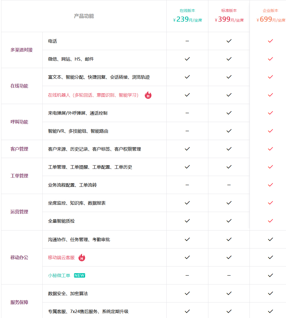Screen dimensions: 286x318
Task: Click 标准版本 checkmark for 全量智能质检
Action: (x=229, y=221)
